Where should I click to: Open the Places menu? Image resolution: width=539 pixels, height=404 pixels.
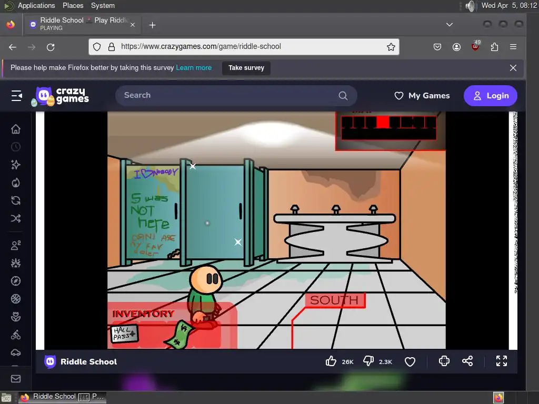[x=73, y=5]
